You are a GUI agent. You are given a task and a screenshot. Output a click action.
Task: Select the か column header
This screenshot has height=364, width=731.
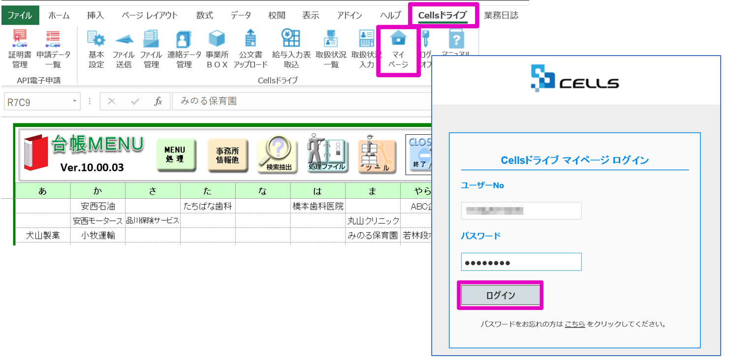click(98, 191)
